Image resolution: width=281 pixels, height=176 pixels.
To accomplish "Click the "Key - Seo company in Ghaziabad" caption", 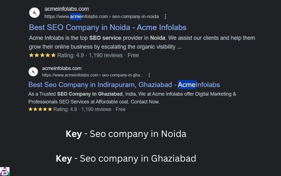I will 126,158.
